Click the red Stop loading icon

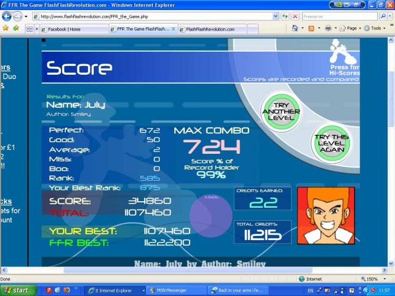pyautogui.click(x=295, y=16)
